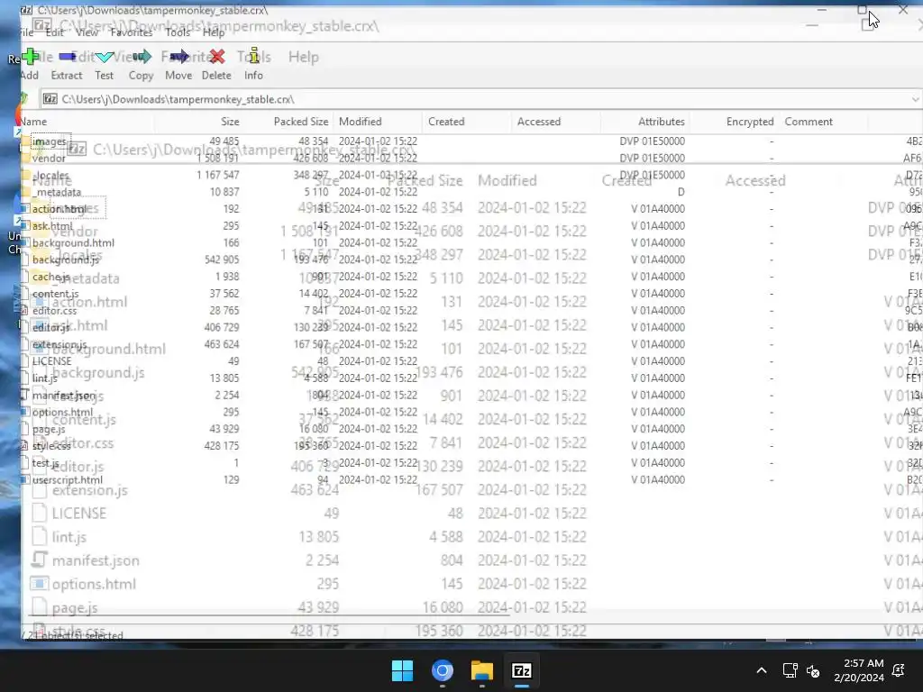Sort by the Attributes column header
Viewport: 923px width, 692px height.
point(645,122)
